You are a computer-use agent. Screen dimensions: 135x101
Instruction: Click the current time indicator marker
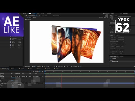[45, 72]
